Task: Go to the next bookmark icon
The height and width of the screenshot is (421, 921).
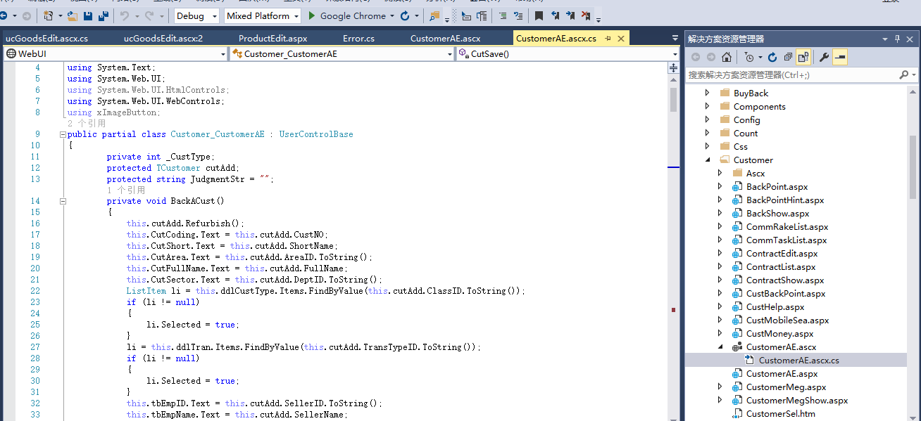Action: pos(570,15)
